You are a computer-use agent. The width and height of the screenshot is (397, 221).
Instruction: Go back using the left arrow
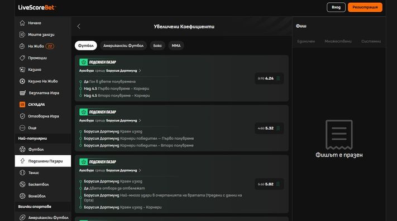pyautogui.click(x=79, y=26)
